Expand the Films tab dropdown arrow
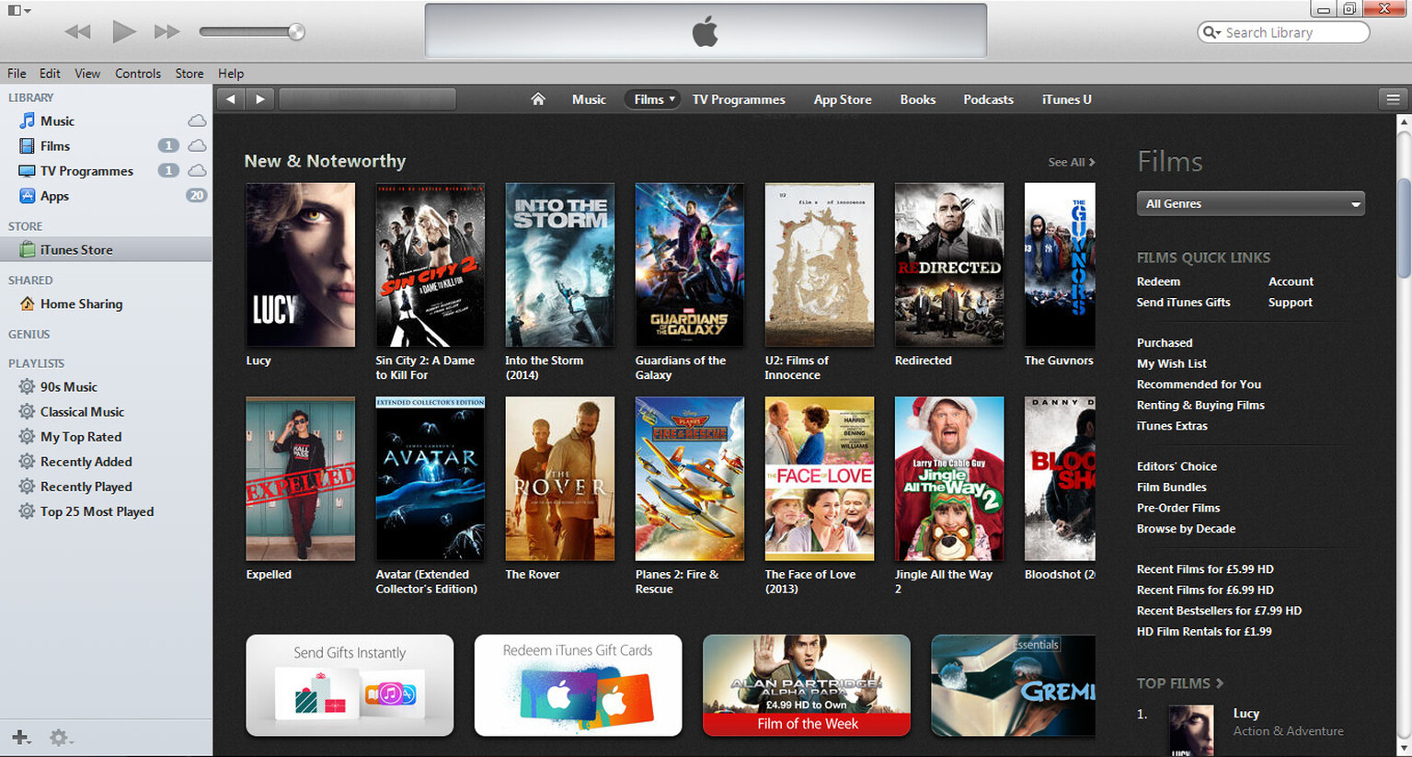 pyautogui.click(x=672, y=99)
